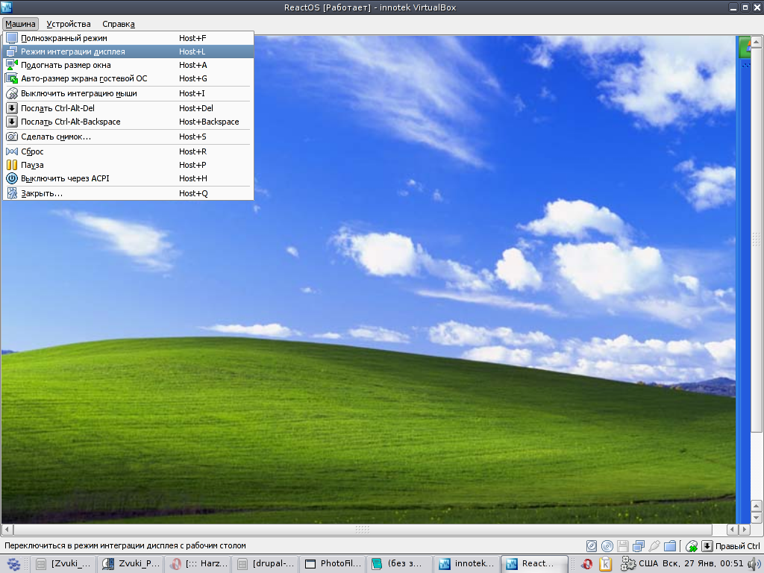Click USB plug icon in status bar
Screen dimensions: 764x573
[x=654, y=546]
